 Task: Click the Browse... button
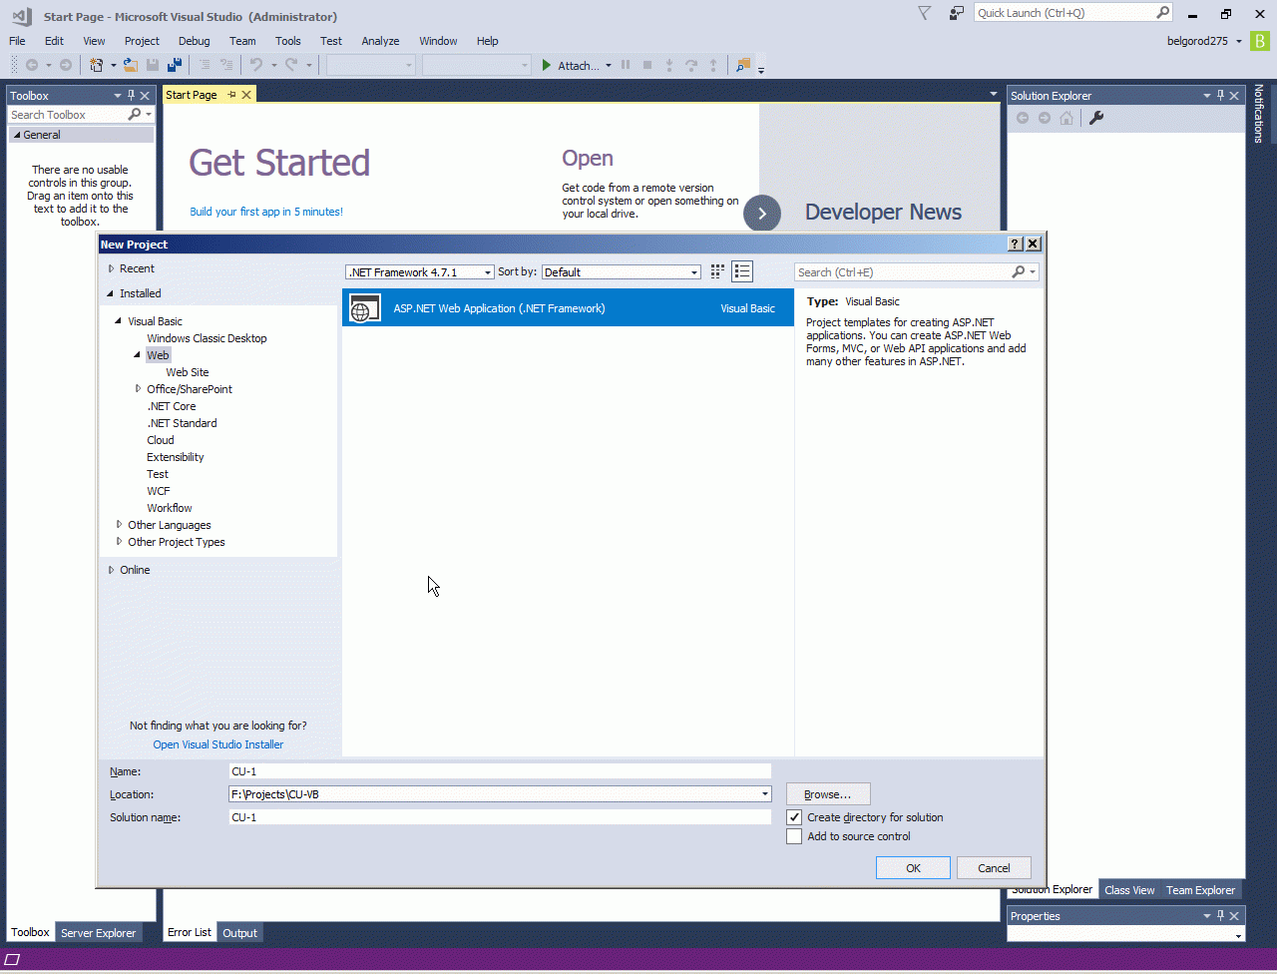(x=828, y=794)
